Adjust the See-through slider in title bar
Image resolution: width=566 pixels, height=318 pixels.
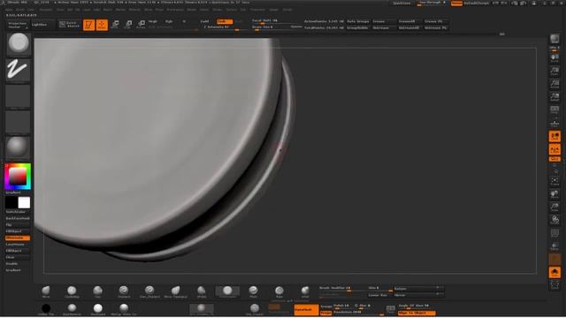[432, 3]
